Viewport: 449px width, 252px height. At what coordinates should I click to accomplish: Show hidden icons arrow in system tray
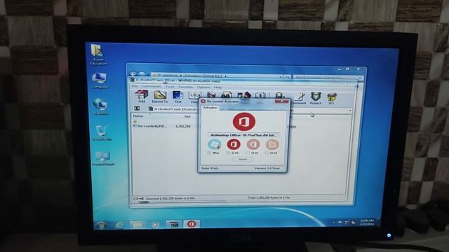tap(334, 222)
